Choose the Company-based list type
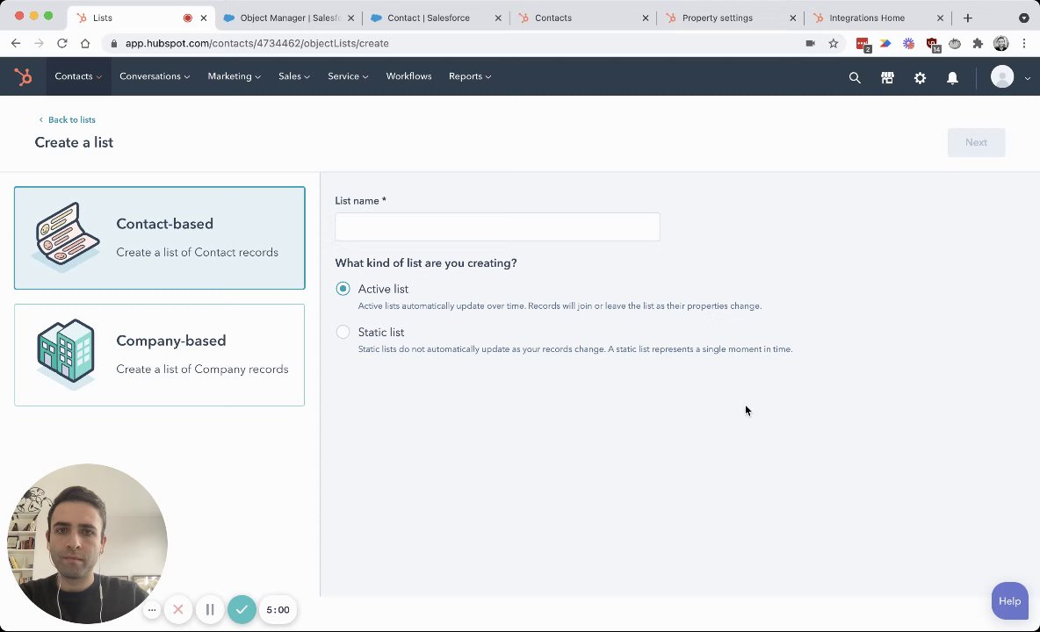This screenshot has width=1040, height=632. [159, 355]
